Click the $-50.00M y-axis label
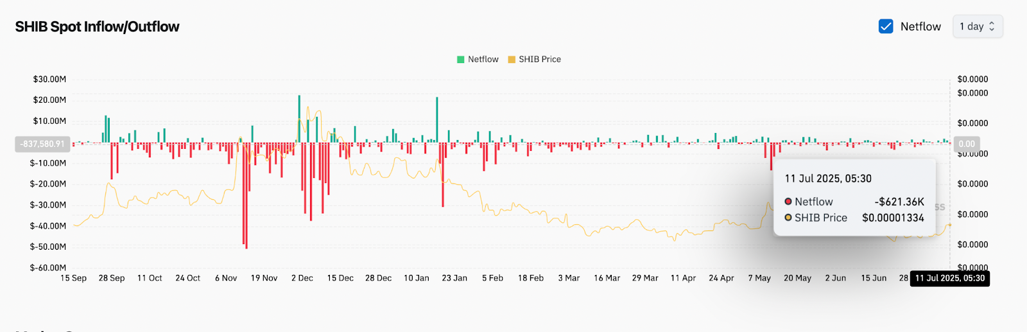This screenshot has width=1027, height=332. point(48,247)
